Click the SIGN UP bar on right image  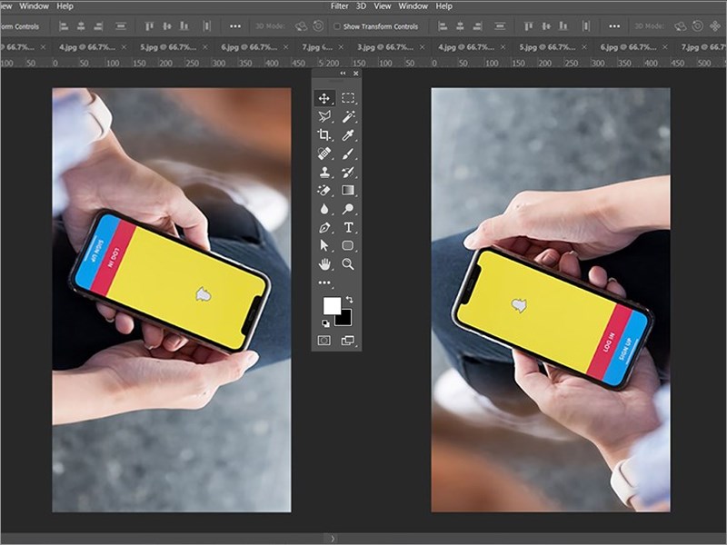click(x=626, y=349)
